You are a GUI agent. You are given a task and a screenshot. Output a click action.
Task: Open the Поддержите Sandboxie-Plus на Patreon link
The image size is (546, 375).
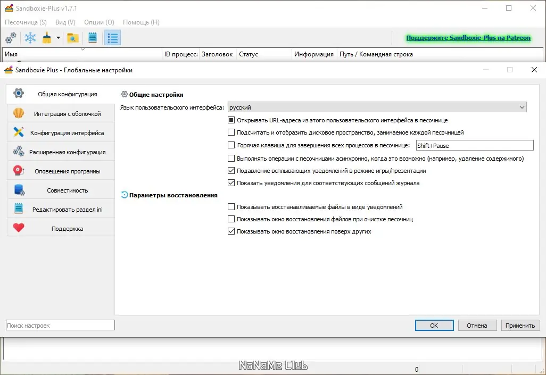(468, 38)
